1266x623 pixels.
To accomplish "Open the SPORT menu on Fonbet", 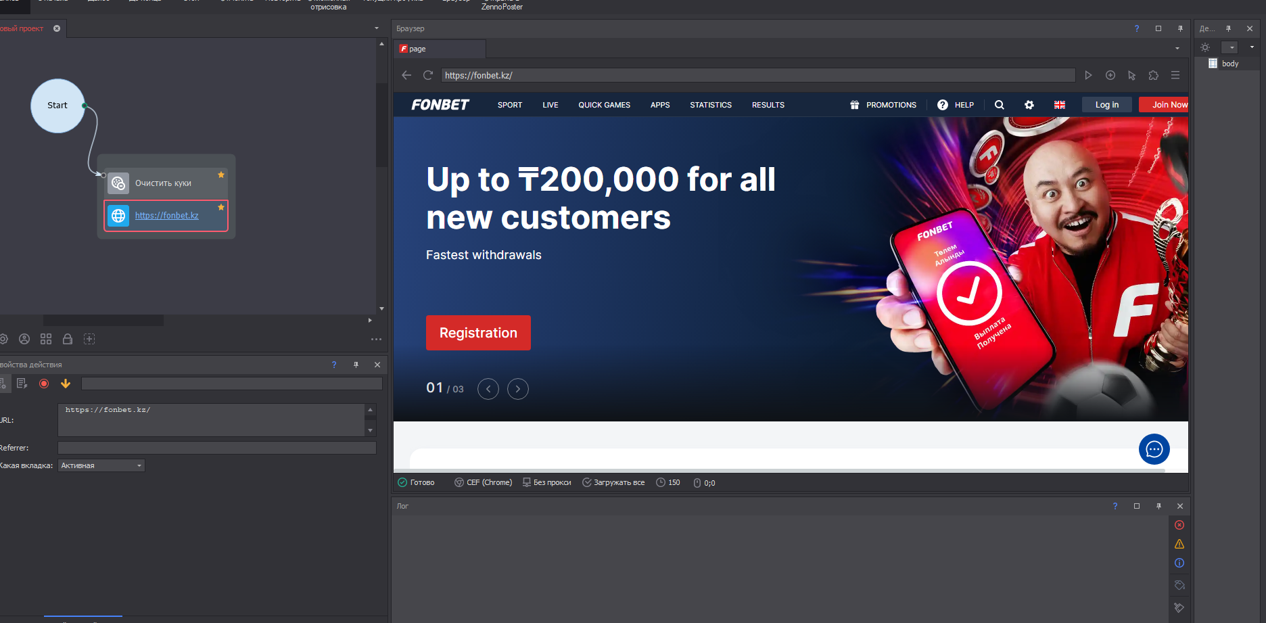I will (510, 105).
